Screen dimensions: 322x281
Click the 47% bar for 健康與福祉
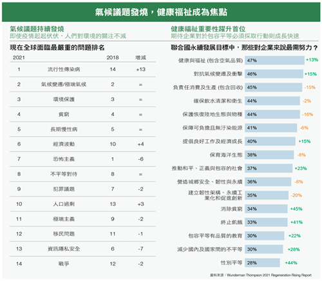click(274, 61)
